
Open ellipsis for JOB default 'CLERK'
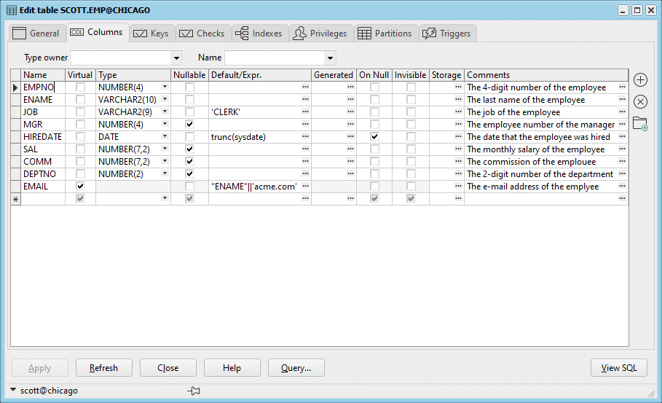tap(305, 112)
